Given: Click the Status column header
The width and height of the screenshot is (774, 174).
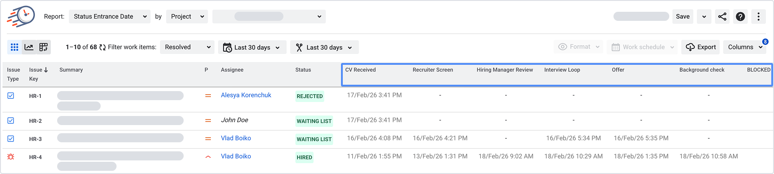Looking at the screenshot, I should point(303,70).
